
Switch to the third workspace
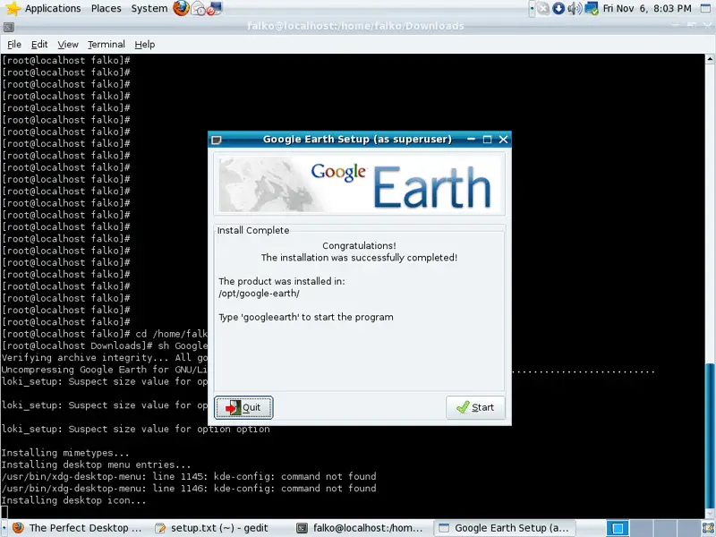[x=664, y=528]
